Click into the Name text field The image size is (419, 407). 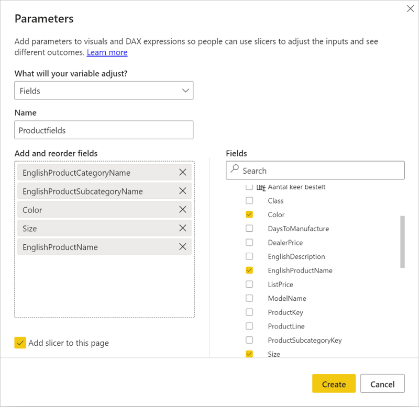click(x=104, y=130)
